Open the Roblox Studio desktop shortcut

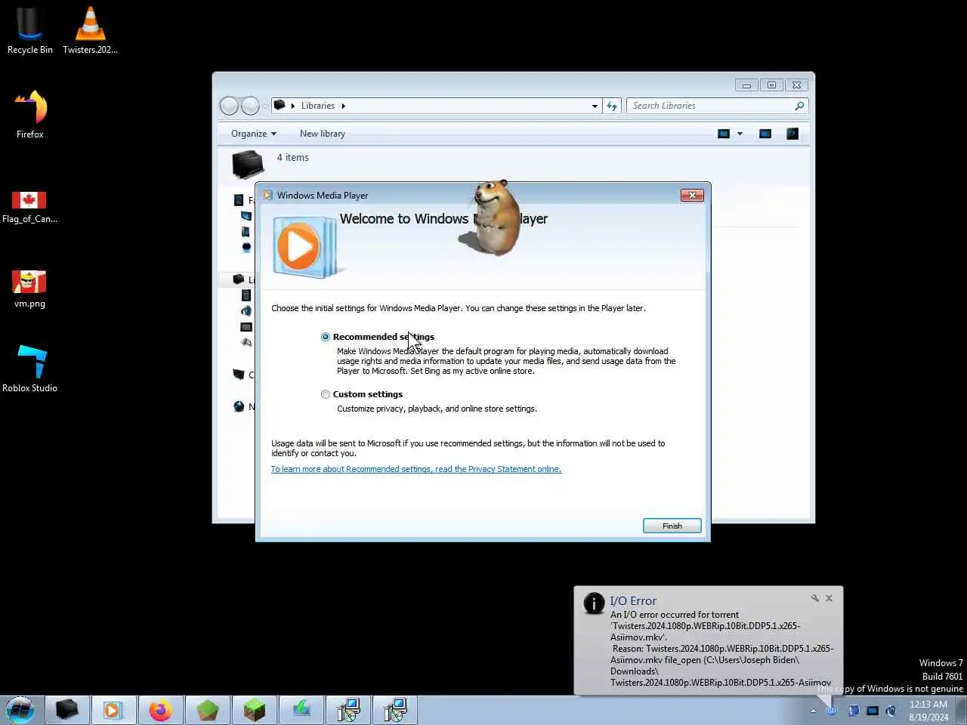pyautogui.click(x=29, y=369)
